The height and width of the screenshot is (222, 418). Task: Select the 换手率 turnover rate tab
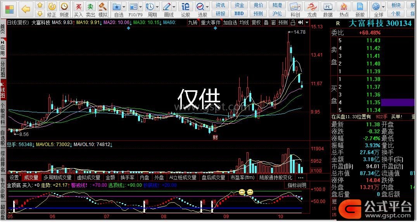point(127,177)
